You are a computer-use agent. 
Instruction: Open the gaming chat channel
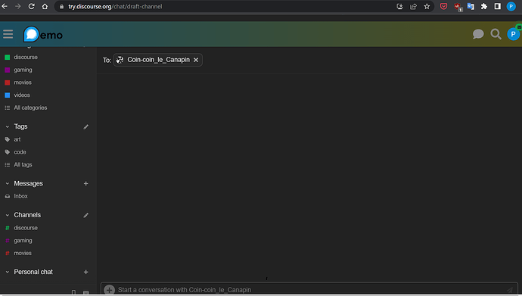[x=23, y=241]
